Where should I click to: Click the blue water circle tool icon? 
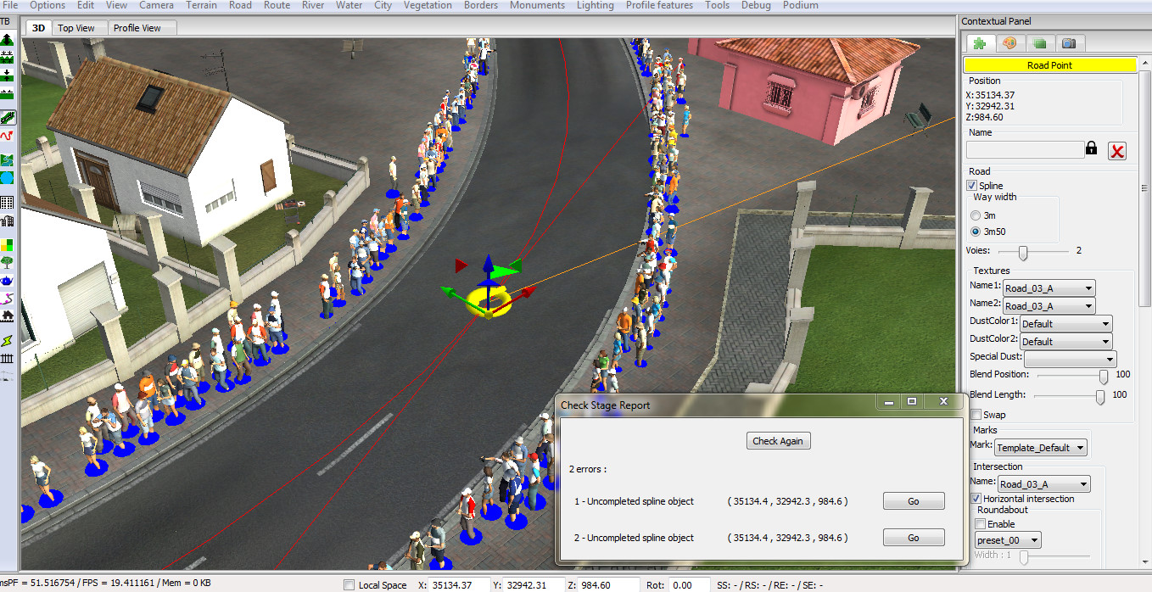click(8, 178)
